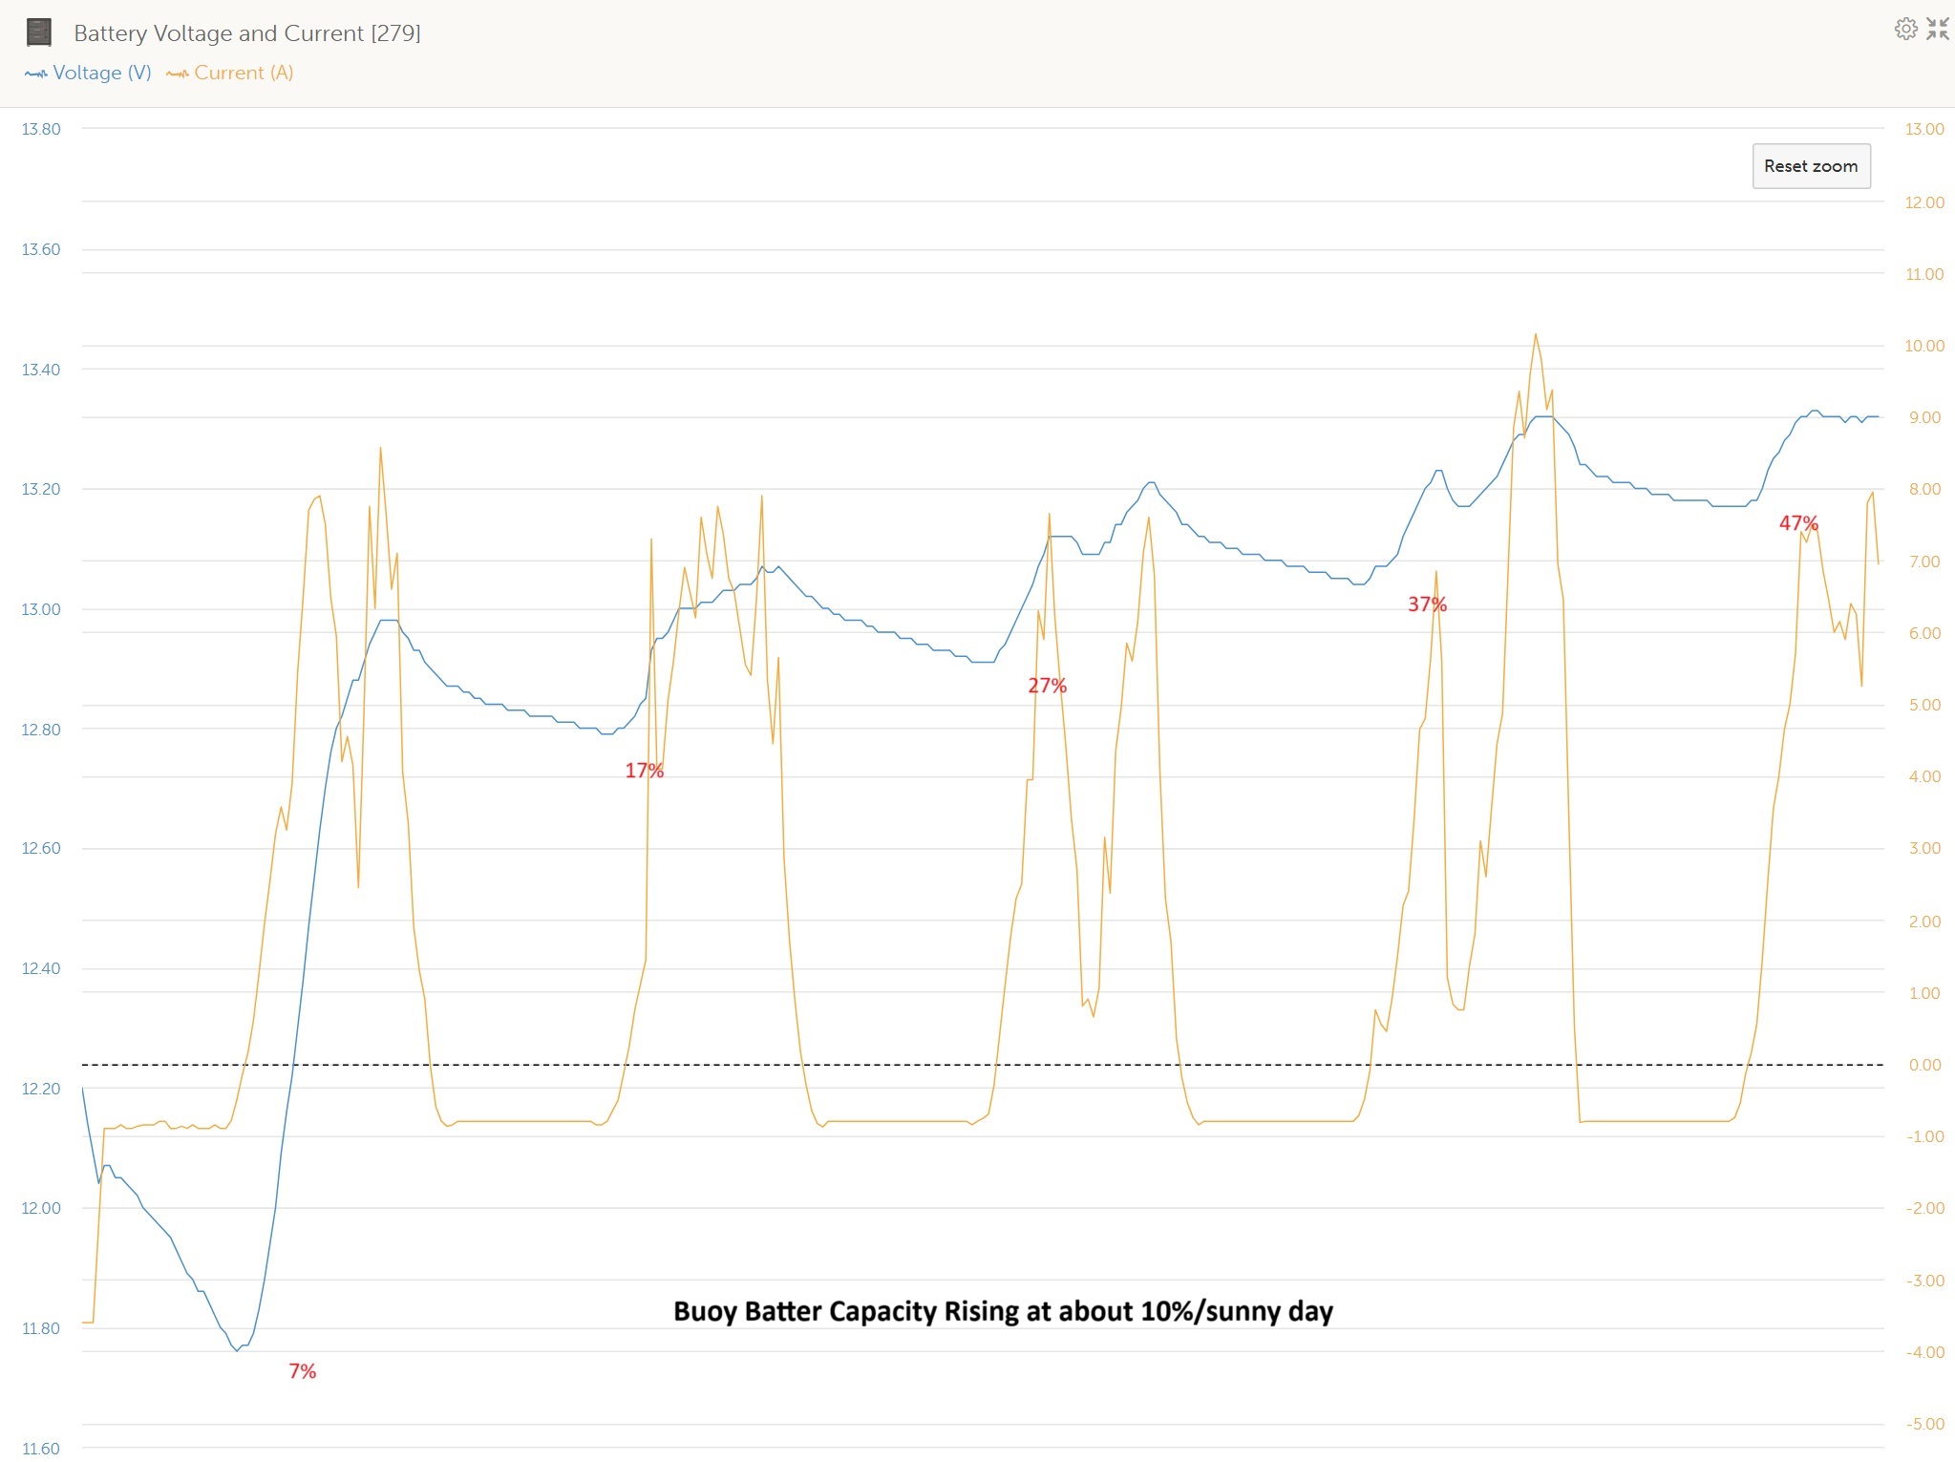Click the Reset zoom button
This screenshot has height=1462, width=1955.
click(1811, 166)
